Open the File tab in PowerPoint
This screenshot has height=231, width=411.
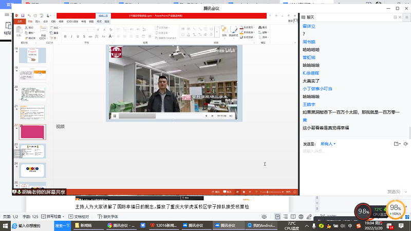(20, 22)
